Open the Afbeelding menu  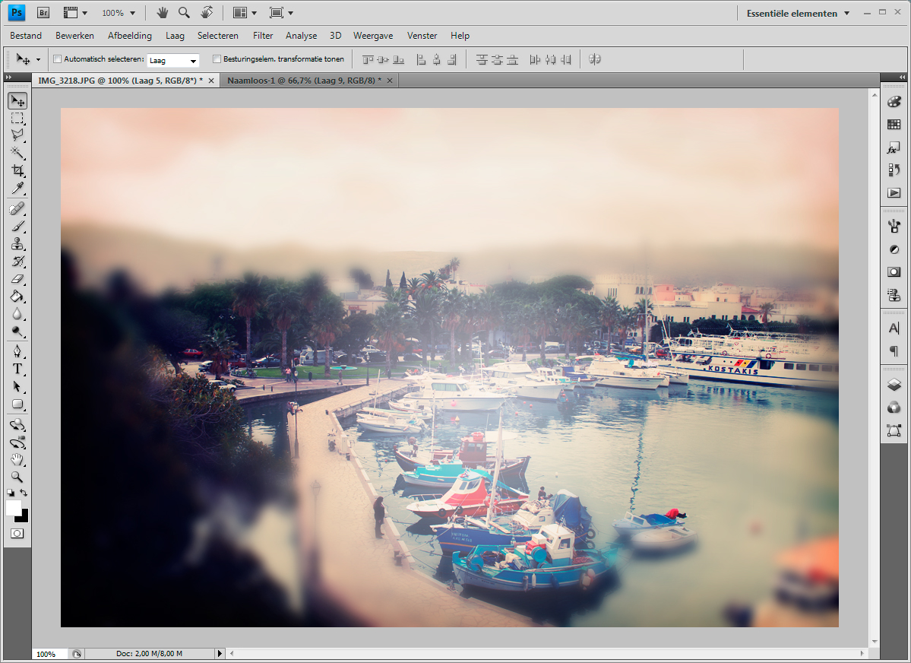pyautogui.click(x=130, y=36)
